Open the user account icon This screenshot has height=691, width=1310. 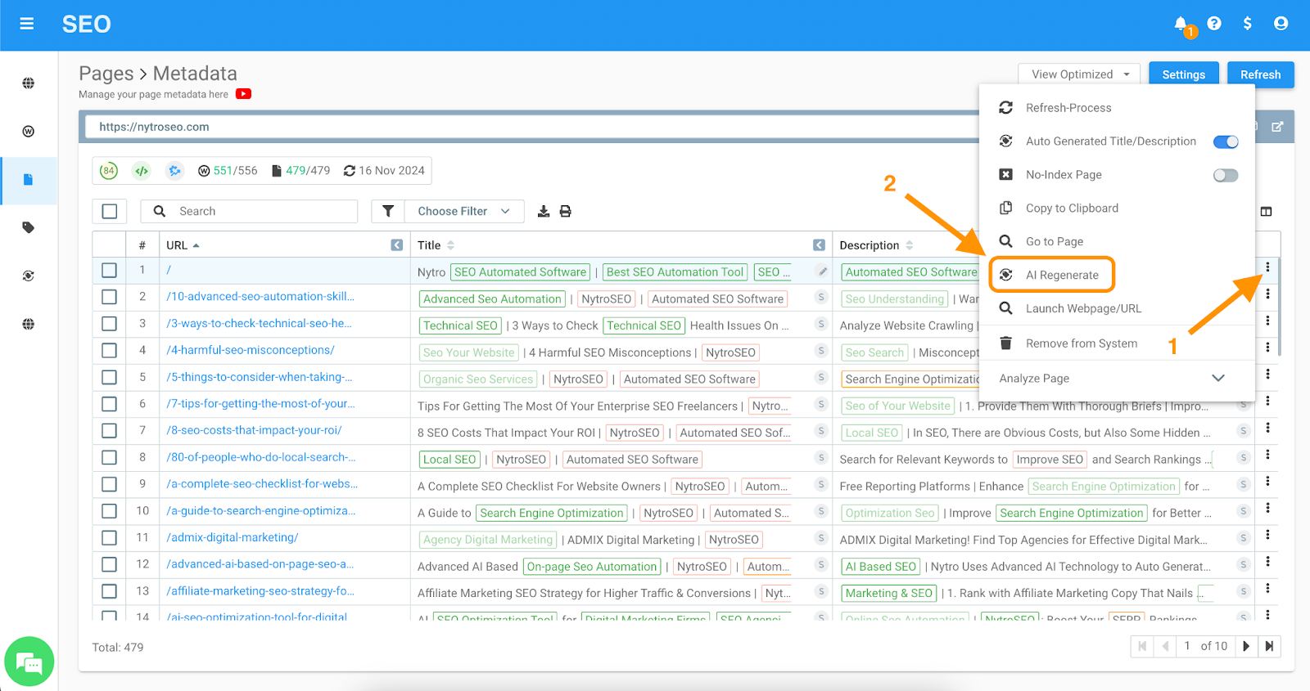[x=1281, y=24]
